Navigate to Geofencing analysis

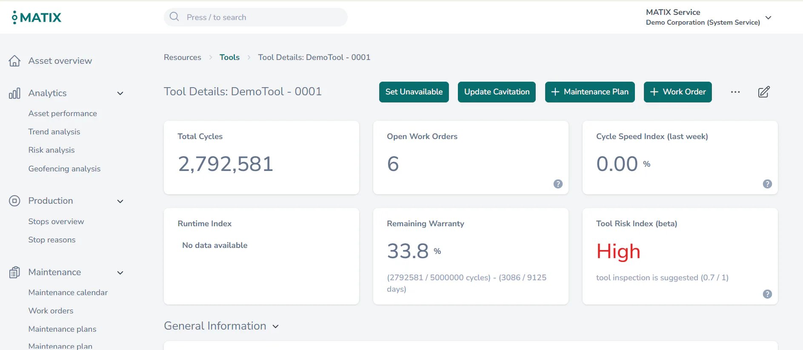pos(64,169)
